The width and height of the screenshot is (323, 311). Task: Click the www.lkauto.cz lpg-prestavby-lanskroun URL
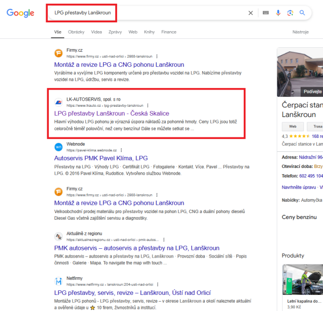click(x=105, y=106)
